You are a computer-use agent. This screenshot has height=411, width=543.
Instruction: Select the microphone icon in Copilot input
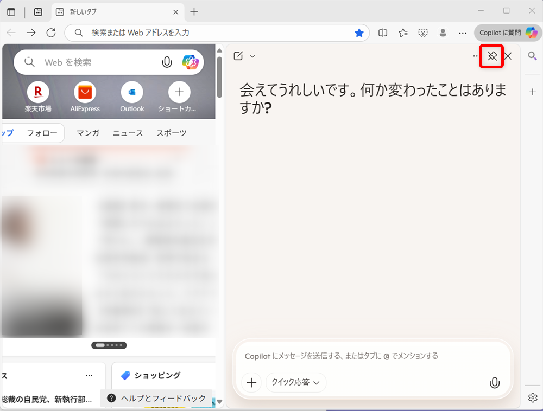click(494, 383)
